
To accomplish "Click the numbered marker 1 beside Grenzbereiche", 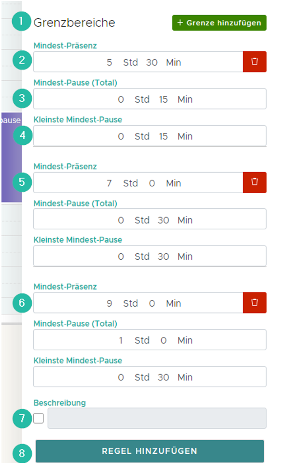I will (x=21, y=22).
